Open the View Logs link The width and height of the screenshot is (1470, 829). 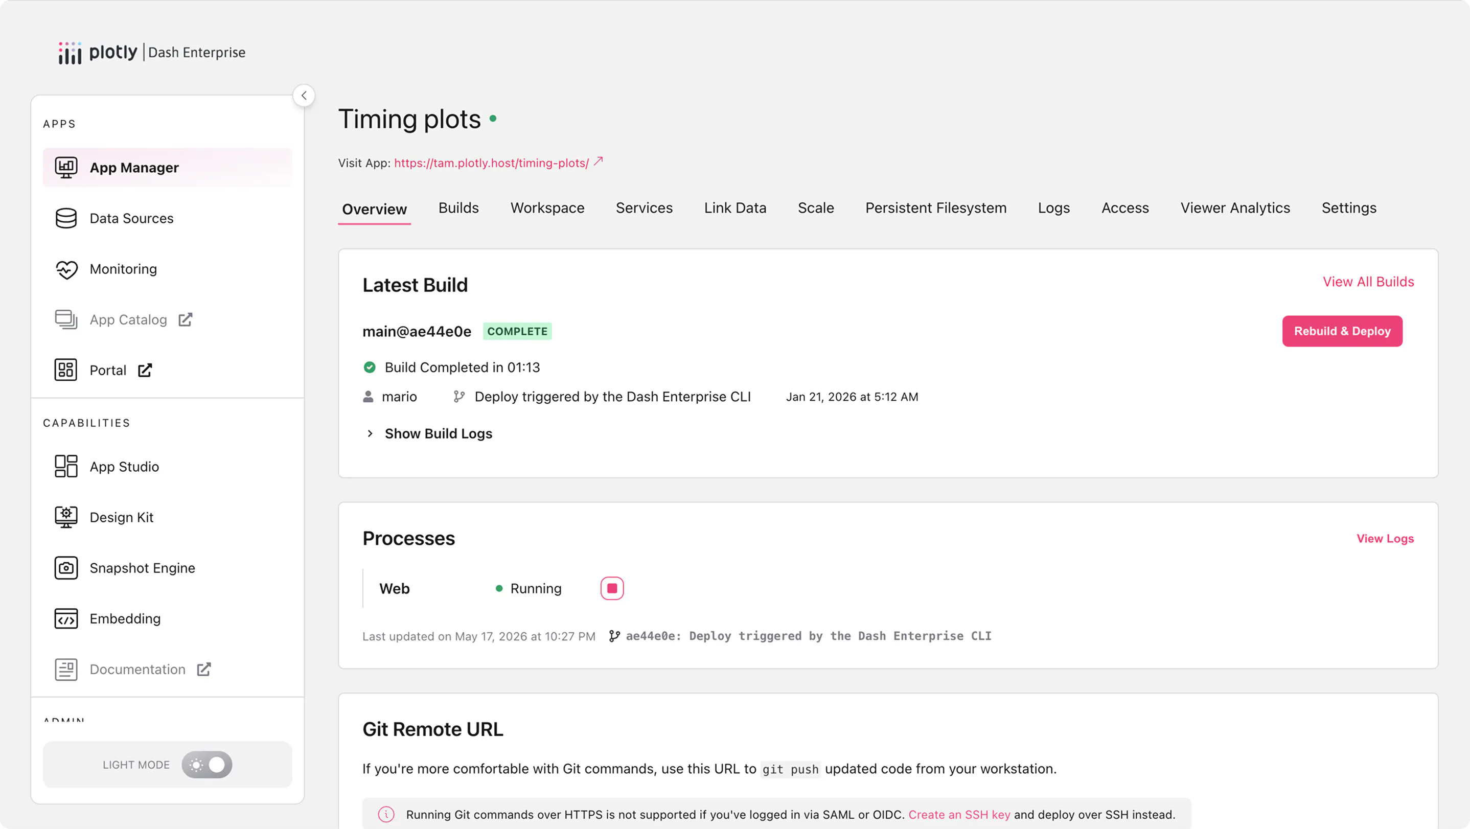click(1385, 539)
